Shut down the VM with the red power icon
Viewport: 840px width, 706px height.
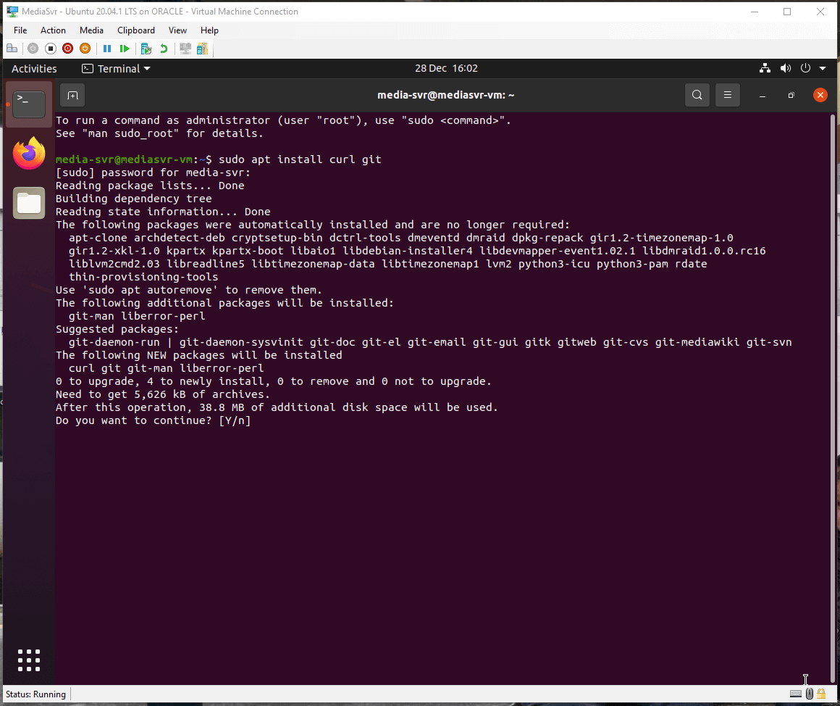pyautogui.click(x=67, y=49)
